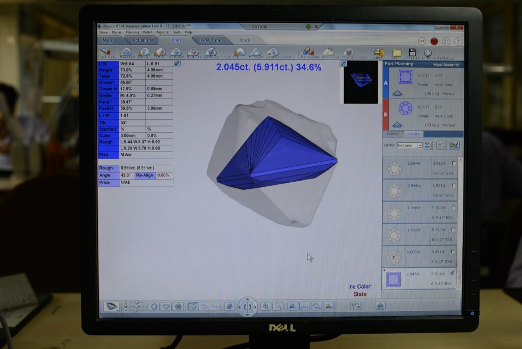The height and width of the screenshot is (349, 522).
Task: Select the Best Pair planning icon
Action: tap(193, 53)
